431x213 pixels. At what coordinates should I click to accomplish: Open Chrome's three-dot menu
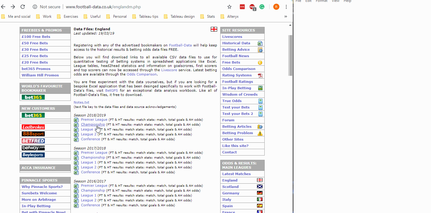click(x=286, y=7)
